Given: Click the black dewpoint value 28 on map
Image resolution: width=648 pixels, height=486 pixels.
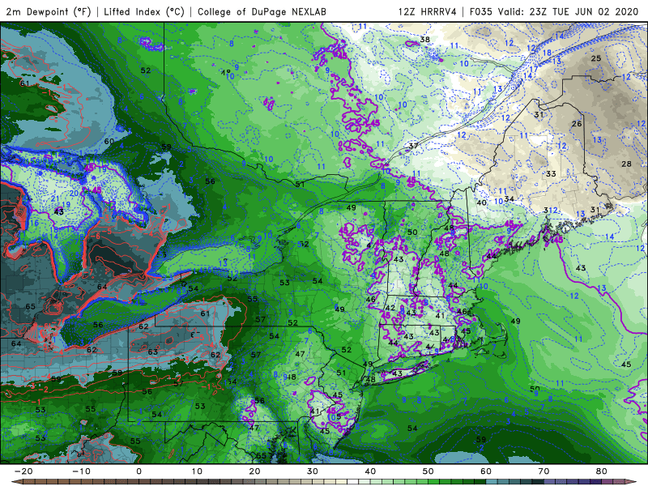Looking at the screenshot, I should point(626,164).
